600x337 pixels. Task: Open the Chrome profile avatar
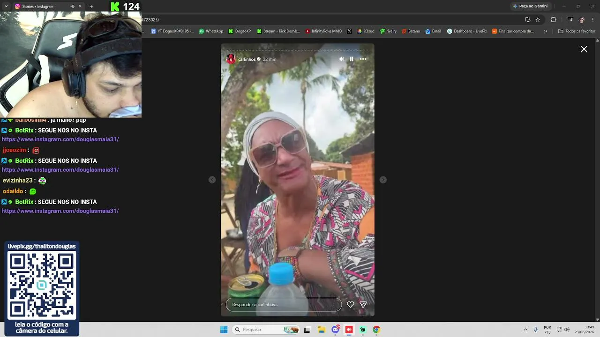coord(582,20)
